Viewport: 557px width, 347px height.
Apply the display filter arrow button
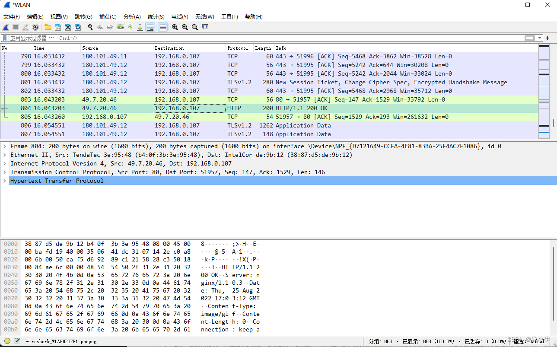click(x=530, y=38)
